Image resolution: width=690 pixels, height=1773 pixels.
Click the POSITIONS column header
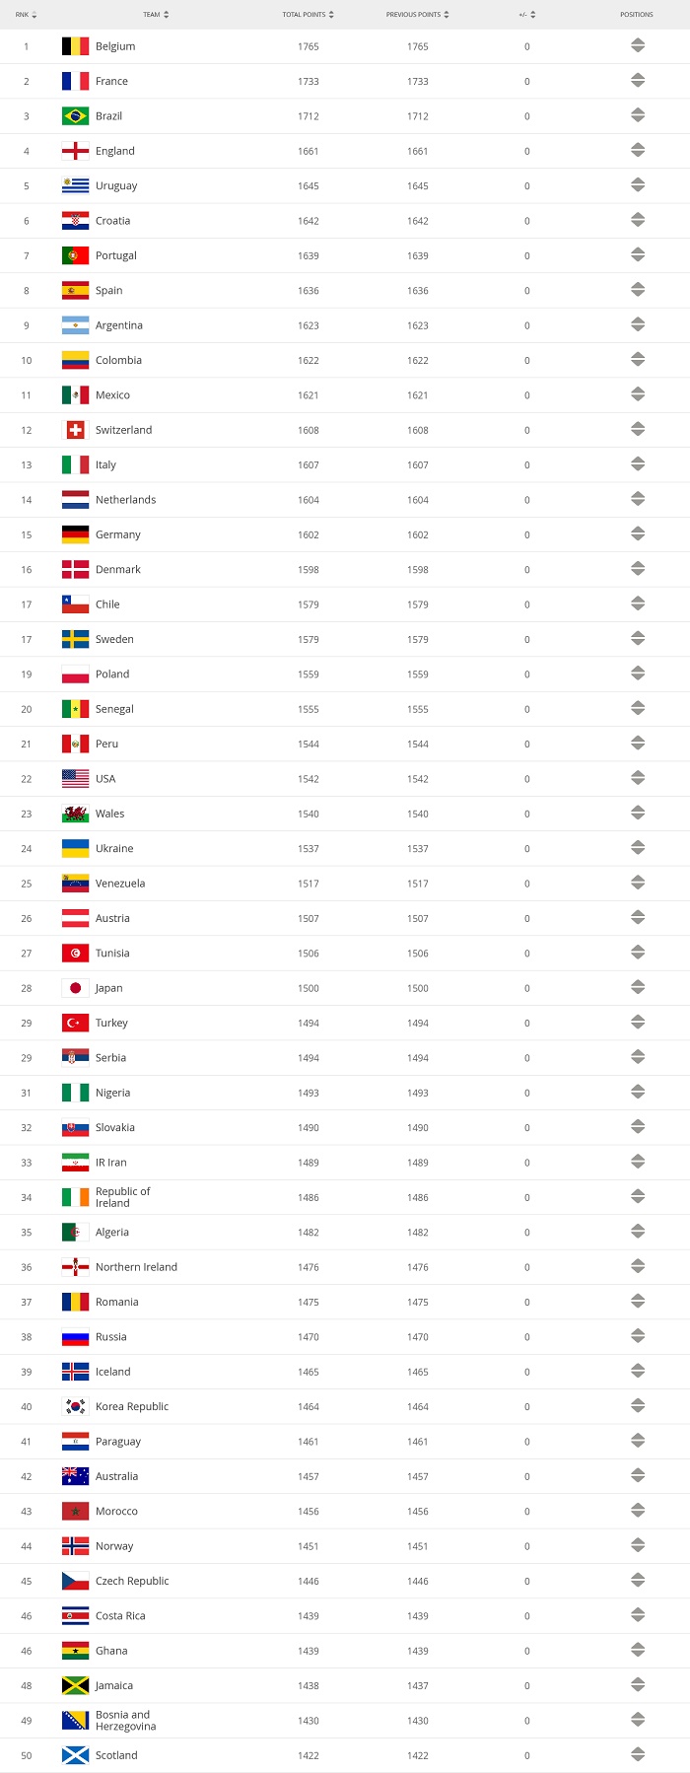[637, 15]
